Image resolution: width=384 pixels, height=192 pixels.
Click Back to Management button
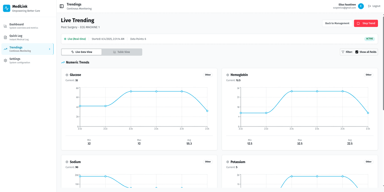point(337,23)
